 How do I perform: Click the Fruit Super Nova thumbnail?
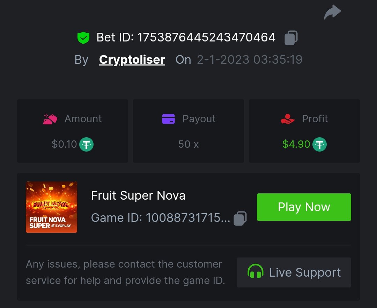(52, 207)
